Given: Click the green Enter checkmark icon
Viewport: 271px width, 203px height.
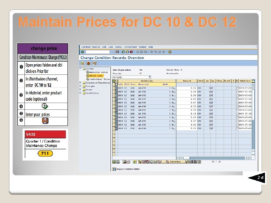Looking at the screenshot, I should (82, 52).
